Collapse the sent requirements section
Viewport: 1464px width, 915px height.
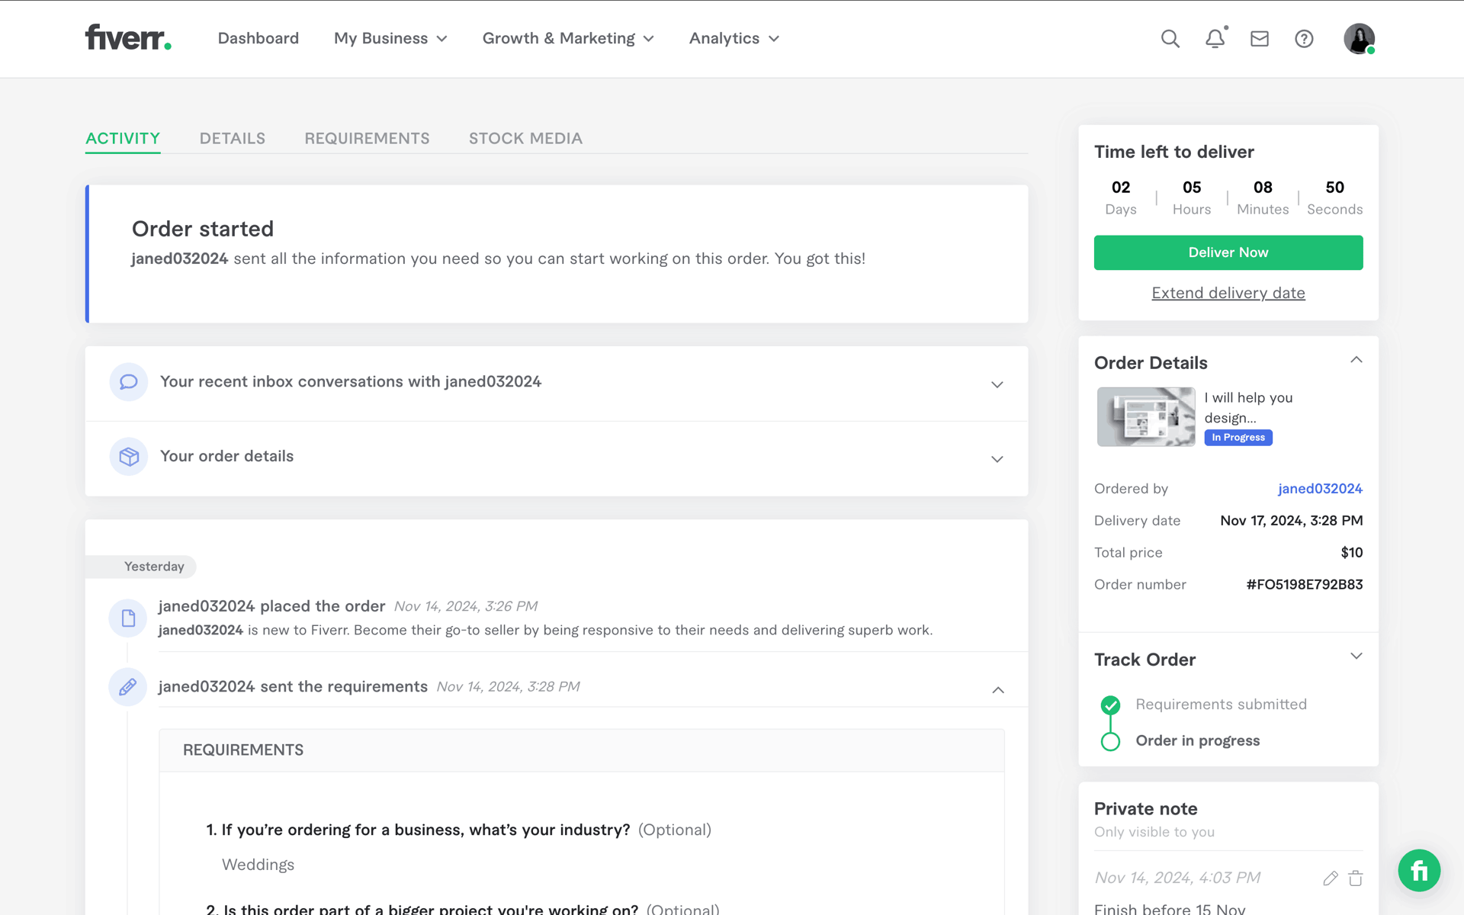pyautogui.click(x=997, y=690)
